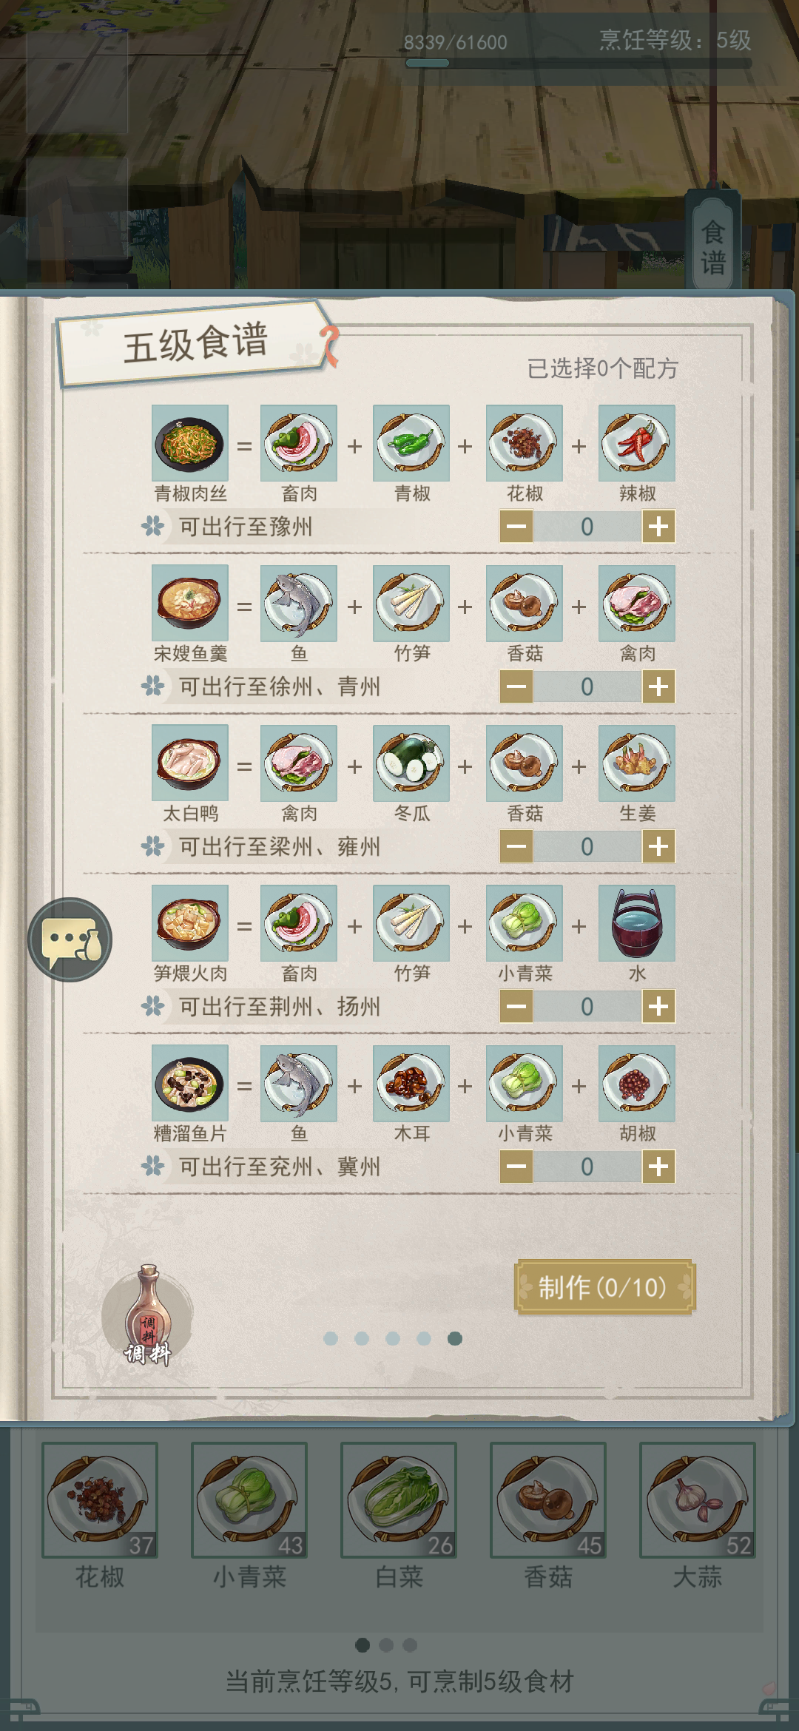Increase 太白鸭 quantity with plus button

tap(658, 846)
